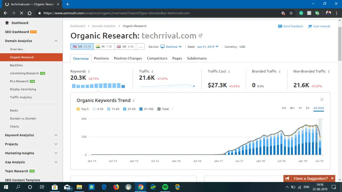This screenshot has width=342, height=192.
Task: Click Non-Branded Traffic info icon
Action: (329, 71)
